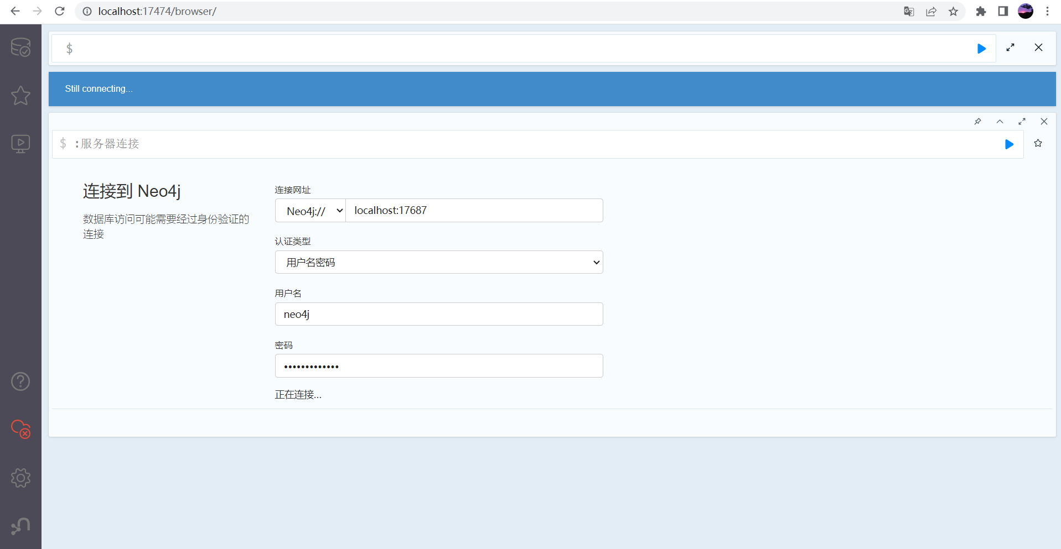Open the share page icon
This screenshot has width=1061, height=549.
931,12
